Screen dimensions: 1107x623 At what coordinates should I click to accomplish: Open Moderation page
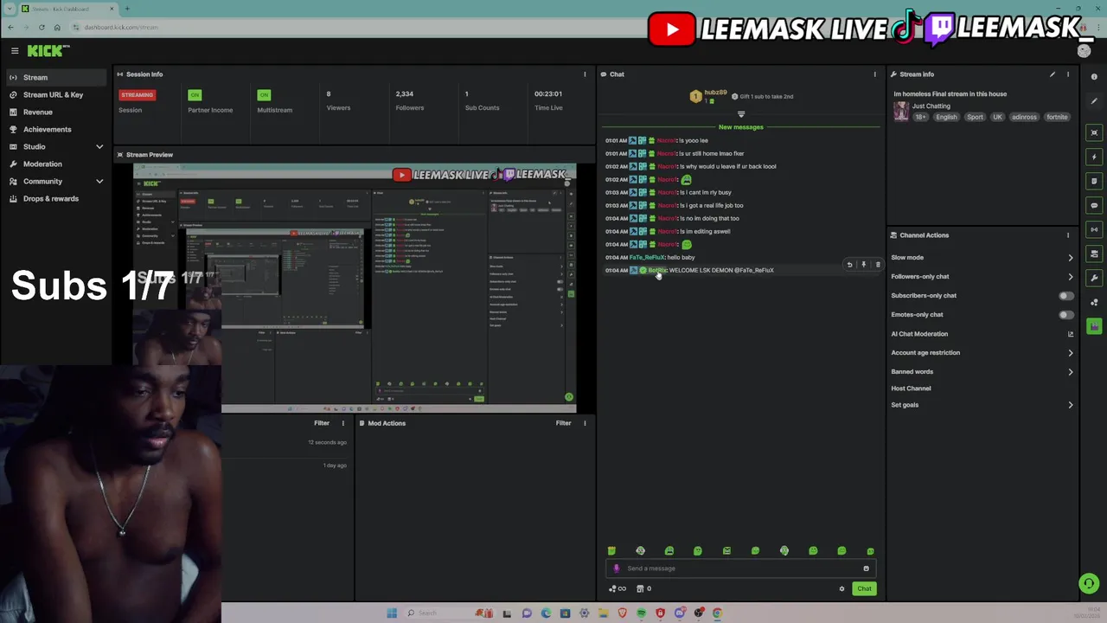click(x=55, y=164)
